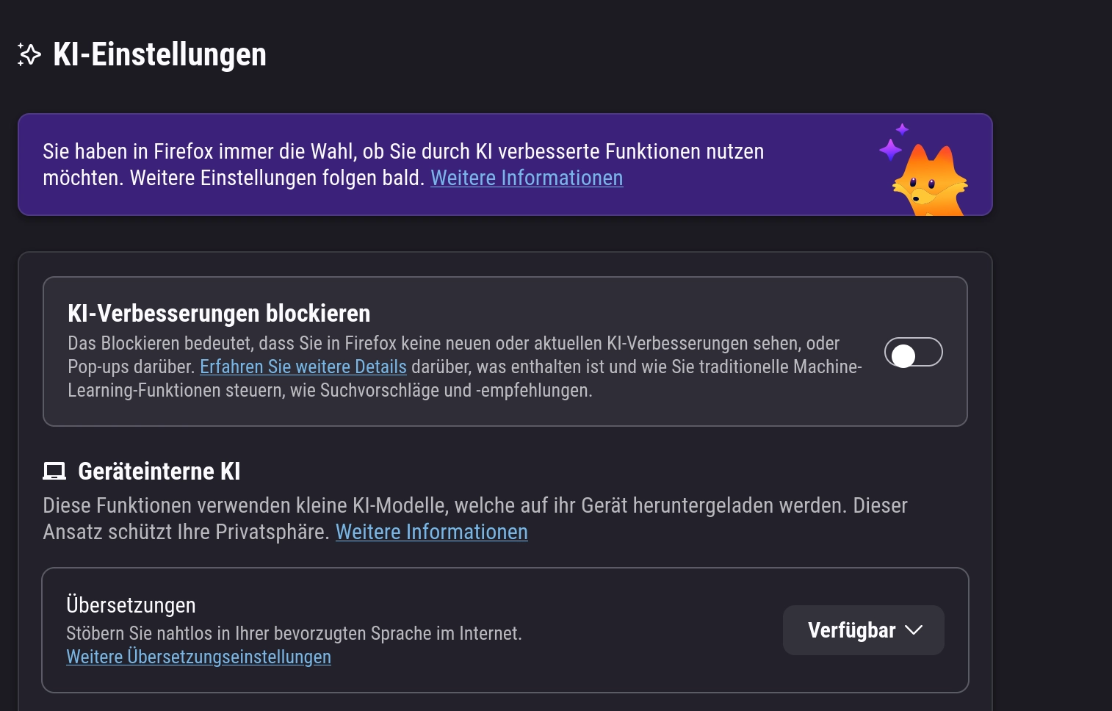Click the KI-Verbesserungen blockieren heading
Screen dimensions: 1112x711
(219, 313)
